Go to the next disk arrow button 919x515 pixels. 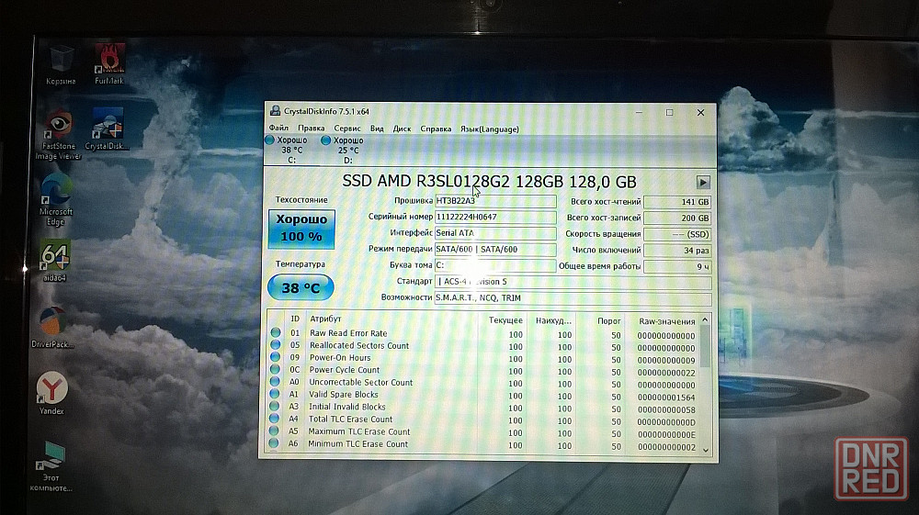point(703,182)
